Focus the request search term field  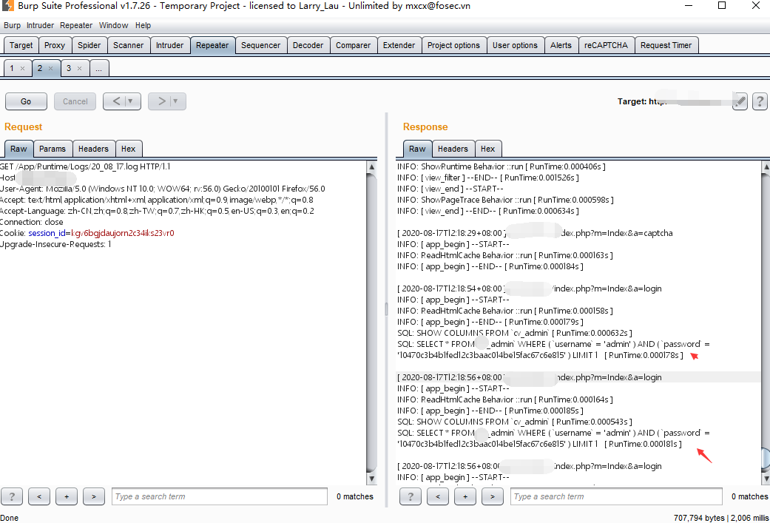(220, 496)
